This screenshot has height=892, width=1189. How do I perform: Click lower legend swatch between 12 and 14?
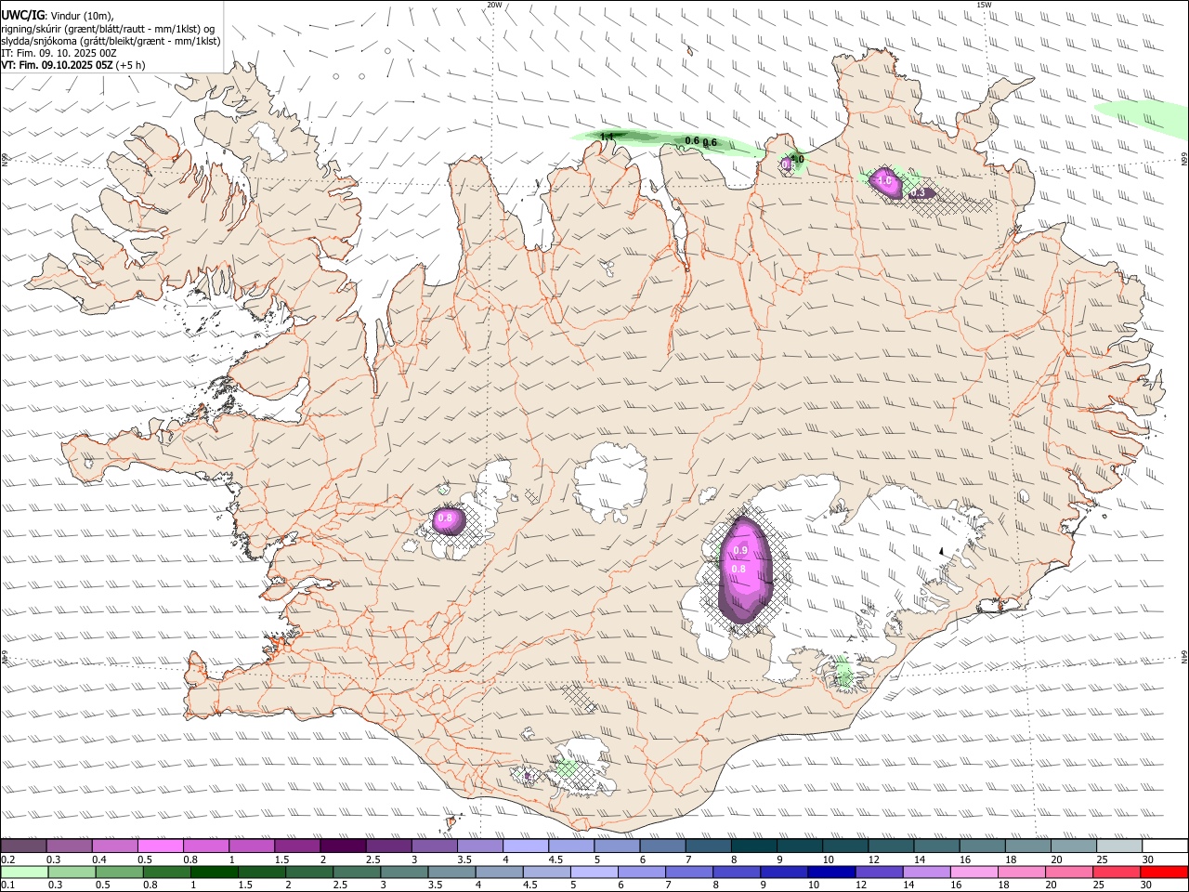point(879,872)
